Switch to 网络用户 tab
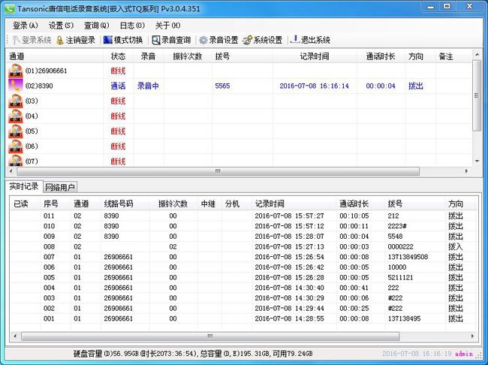The image size is (488, 365). [x=60, y=187]
